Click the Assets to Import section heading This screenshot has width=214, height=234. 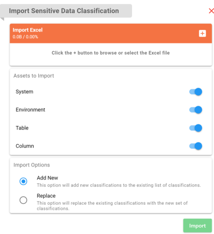tap(34, 76)
